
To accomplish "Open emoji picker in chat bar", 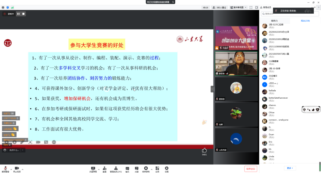I will pos(5,150).
